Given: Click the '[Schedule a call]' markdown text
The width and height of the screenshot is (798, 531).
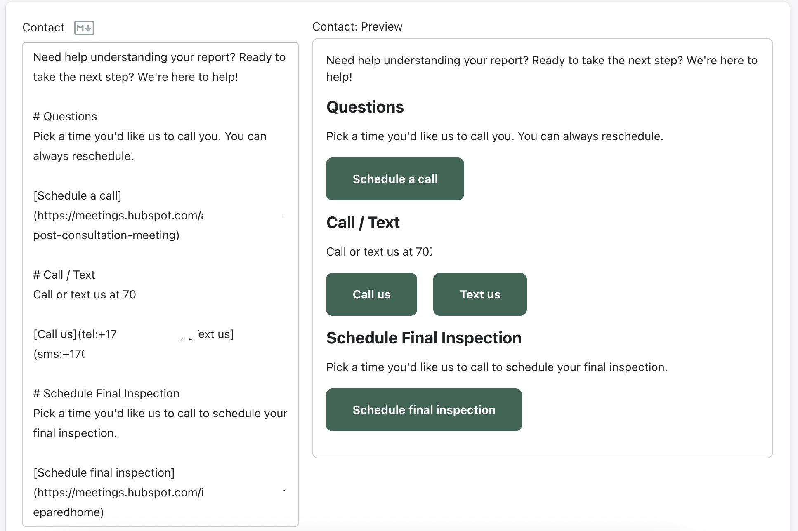Looking at the screenshot, I should [78, 195].
